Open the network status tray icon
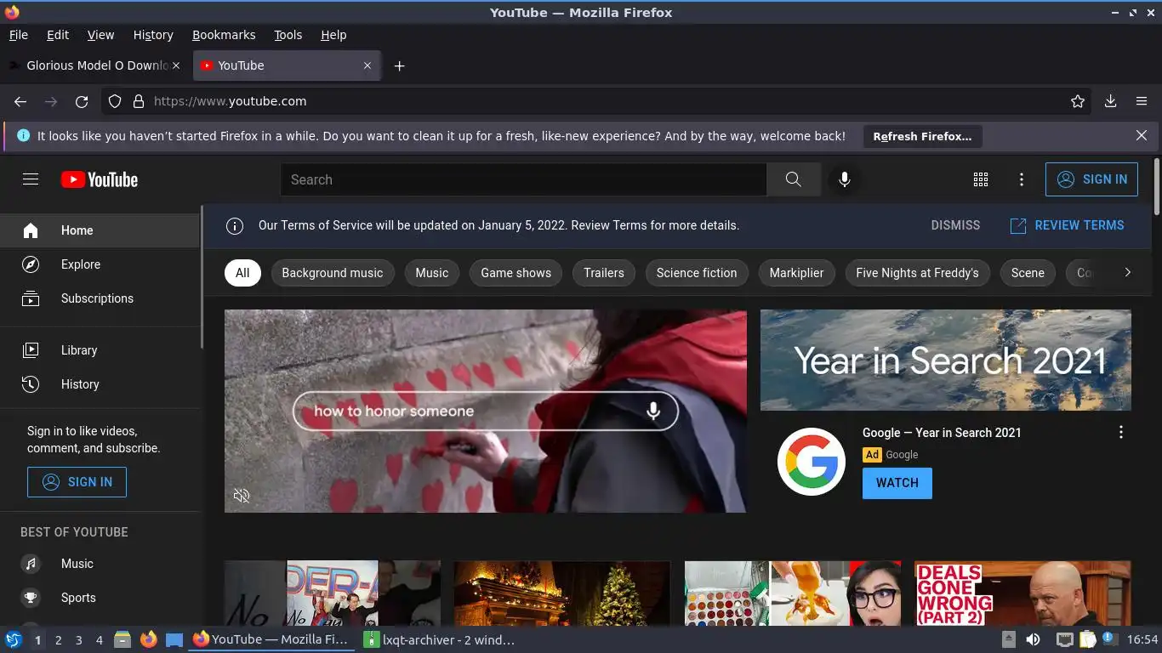Screen dimensions: 1162x653 1064,639
